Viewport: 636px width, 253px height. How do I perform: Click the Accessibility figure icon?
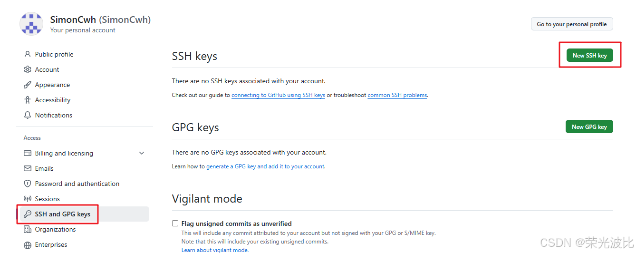(x=28, y=100)
